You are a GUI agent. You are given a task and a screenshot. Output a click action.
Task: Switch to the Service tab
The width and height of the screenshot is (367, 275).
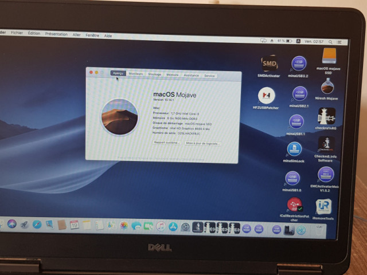tap(209, 76)
